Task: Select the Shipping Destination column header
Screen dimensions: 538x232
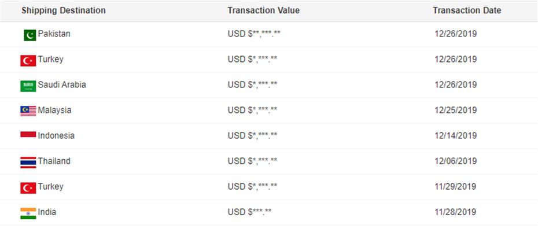Action: 64,10
